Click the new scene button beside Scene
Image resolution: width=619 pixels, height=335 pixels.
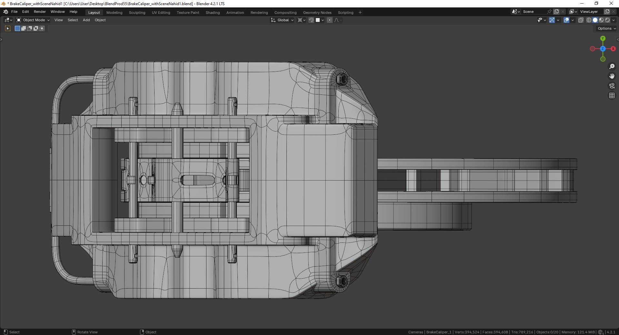click(x=556, y=12)
